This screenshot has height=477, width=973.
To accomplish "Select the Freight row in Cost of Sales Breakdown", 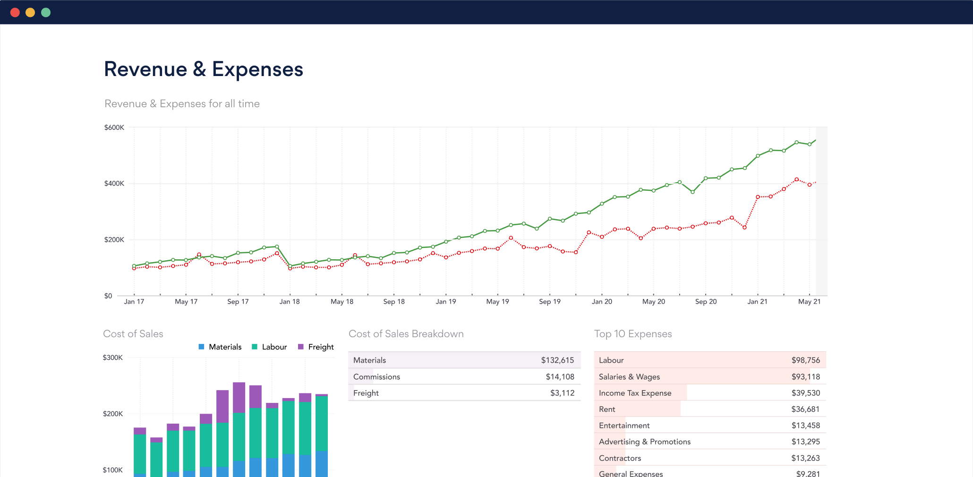I will tap(464, 392).
